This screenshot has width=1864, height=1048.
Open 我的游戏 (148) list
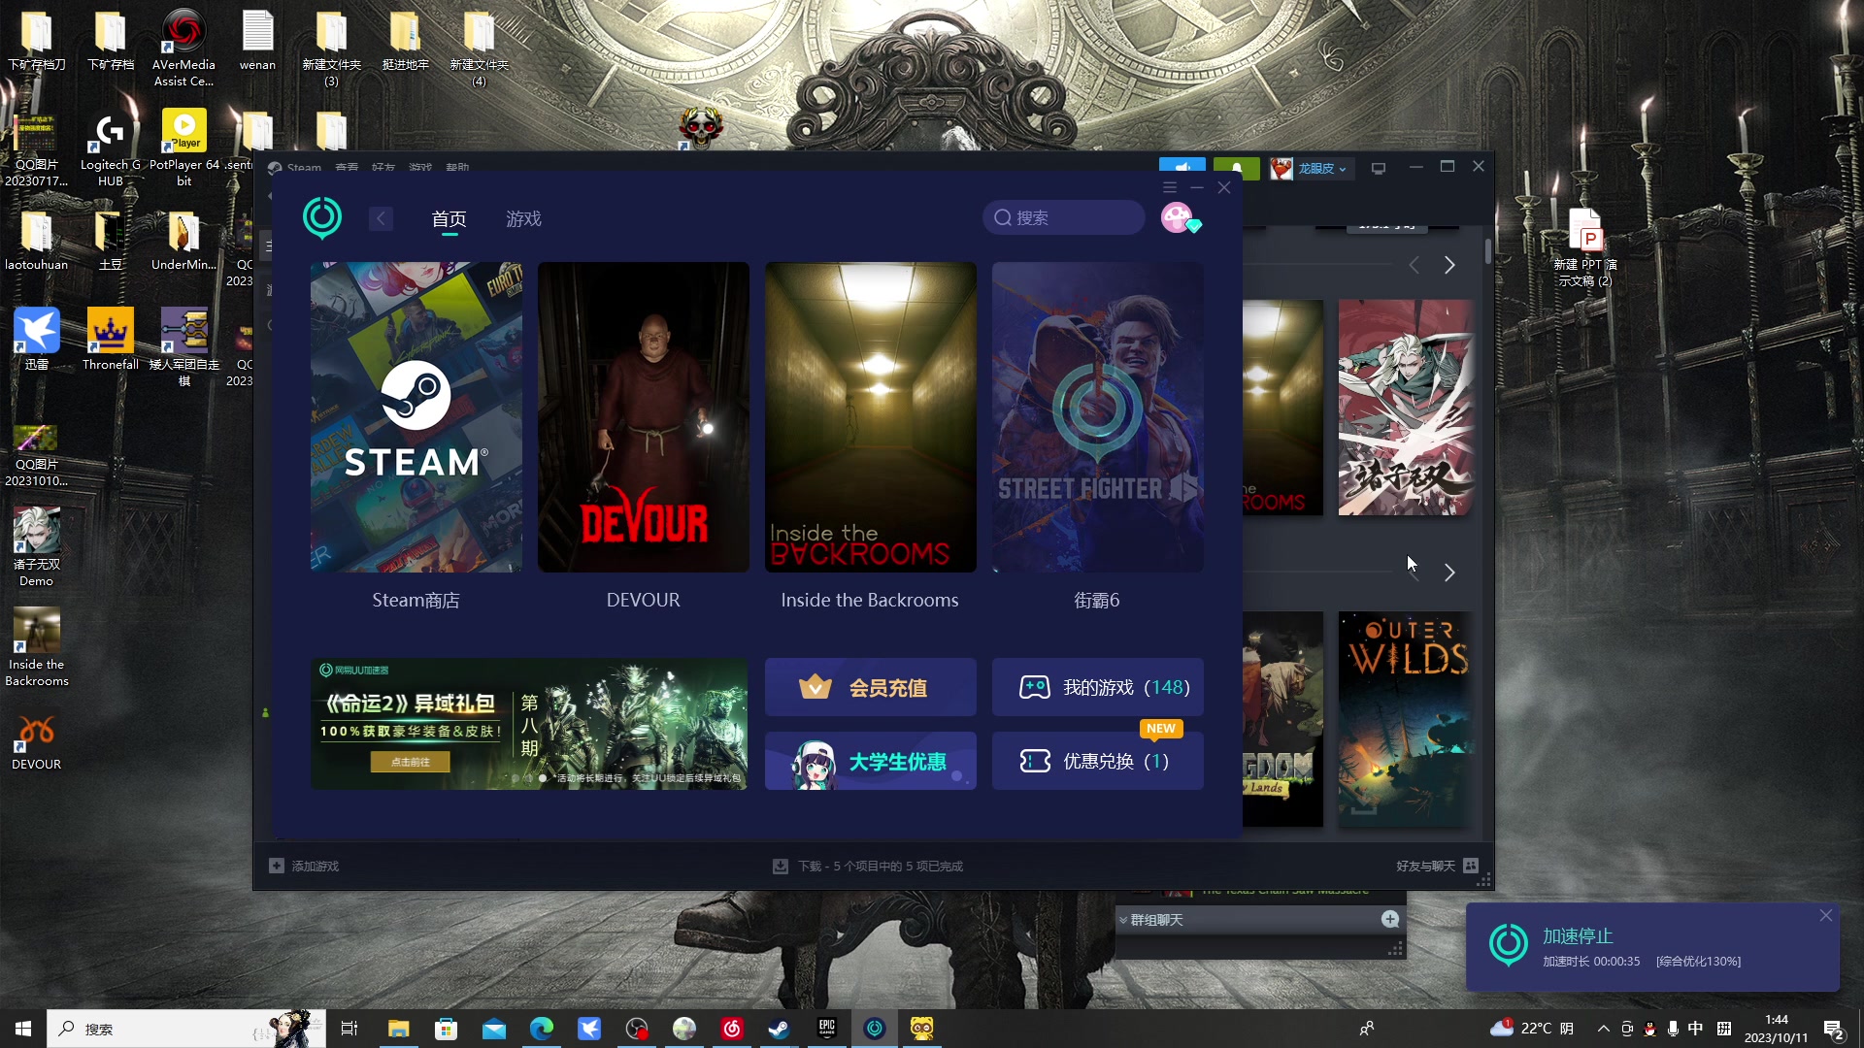click(1098, 687)
